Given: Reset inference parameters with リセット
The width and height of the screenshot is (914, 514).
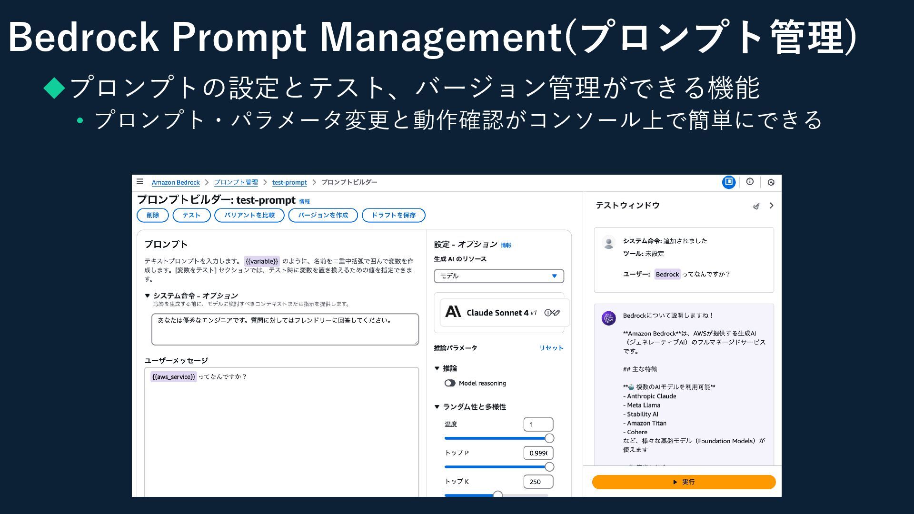Looking at the screenshot, I should [x=551, y=348].
